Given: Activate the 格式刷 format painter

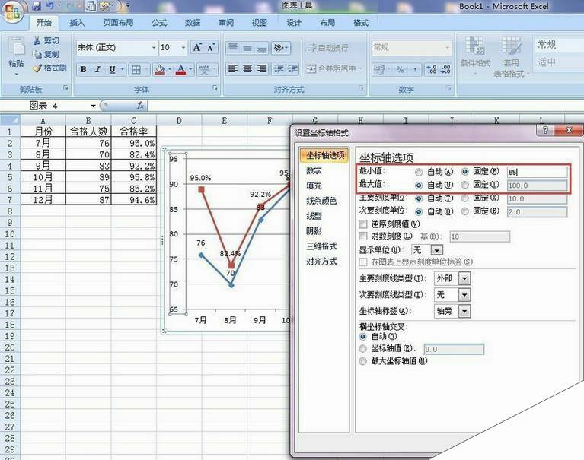Looking at the screenshot, I should 49,68.
